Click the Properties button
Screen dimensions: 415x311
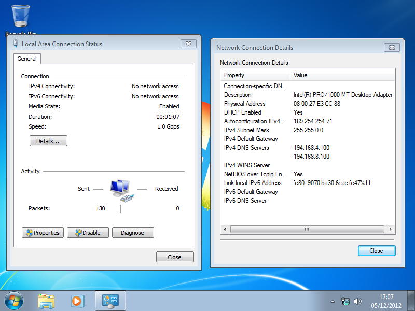43,233
